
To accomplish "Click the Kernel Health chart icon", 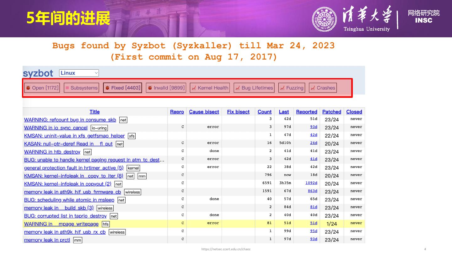I will pos(194,88).
